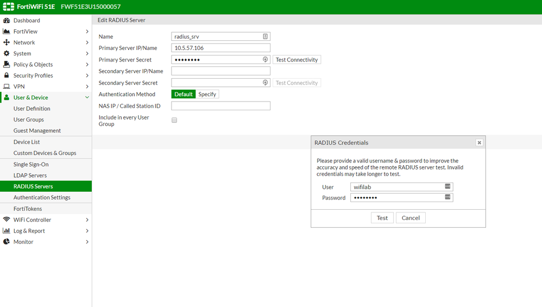
Task: Click the keyboard icon in the User field
Action: (x=448, y=186)
